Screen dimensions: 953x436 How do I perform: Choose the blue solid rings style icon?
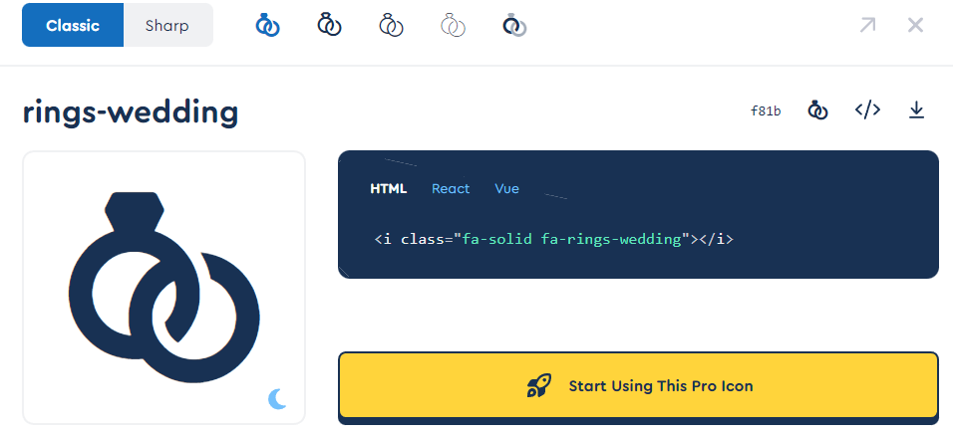tap(267, 26)
